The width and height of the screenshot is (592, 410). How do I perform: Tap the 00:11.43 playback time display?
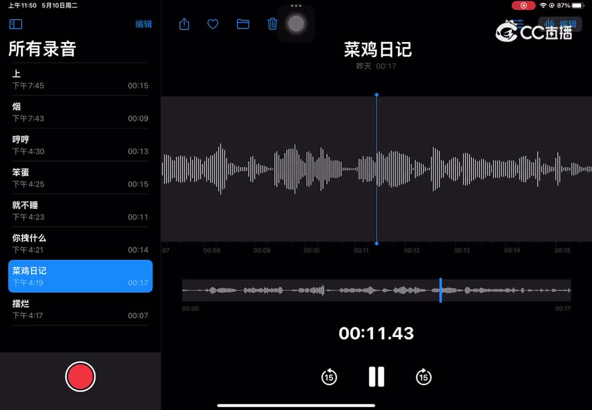tap(376, 333)
